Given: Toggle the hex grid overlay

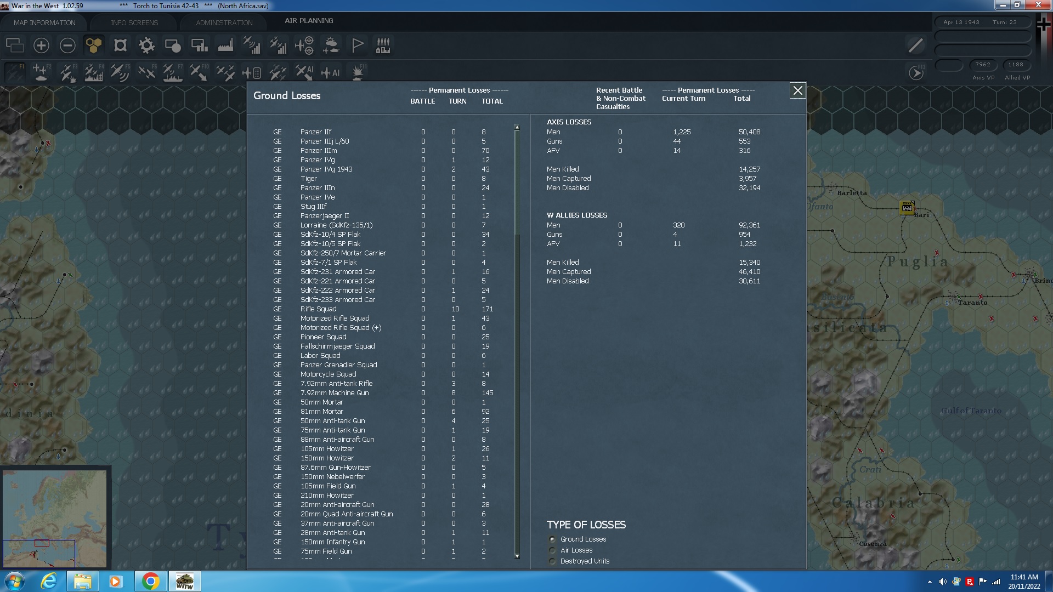Looking at the screenshot, I should click(x=94, y=45).
